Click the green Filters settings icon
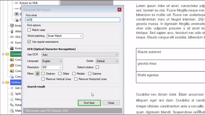This screenshot has width=205, height=115. click(x=37, y=73)
